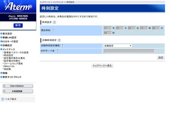Go to メンテナンス breadcrumb link
This screenshot has height=130, width=179.
pos(58,2)
